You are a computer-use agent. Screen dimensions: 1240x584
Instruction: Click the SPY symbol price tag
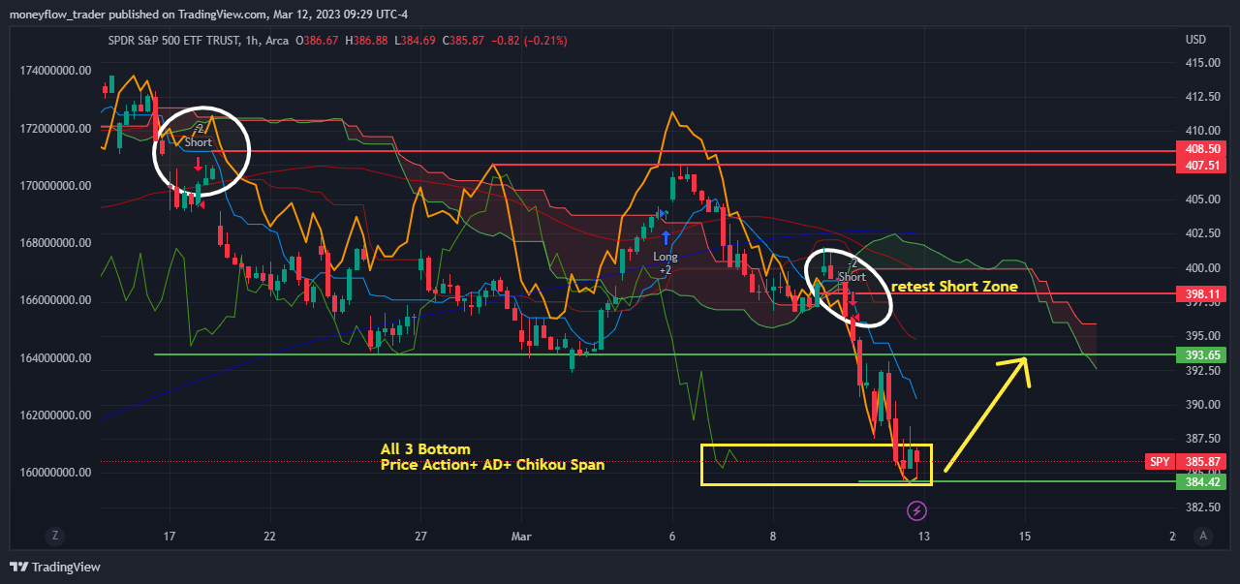click(1161, 462)
